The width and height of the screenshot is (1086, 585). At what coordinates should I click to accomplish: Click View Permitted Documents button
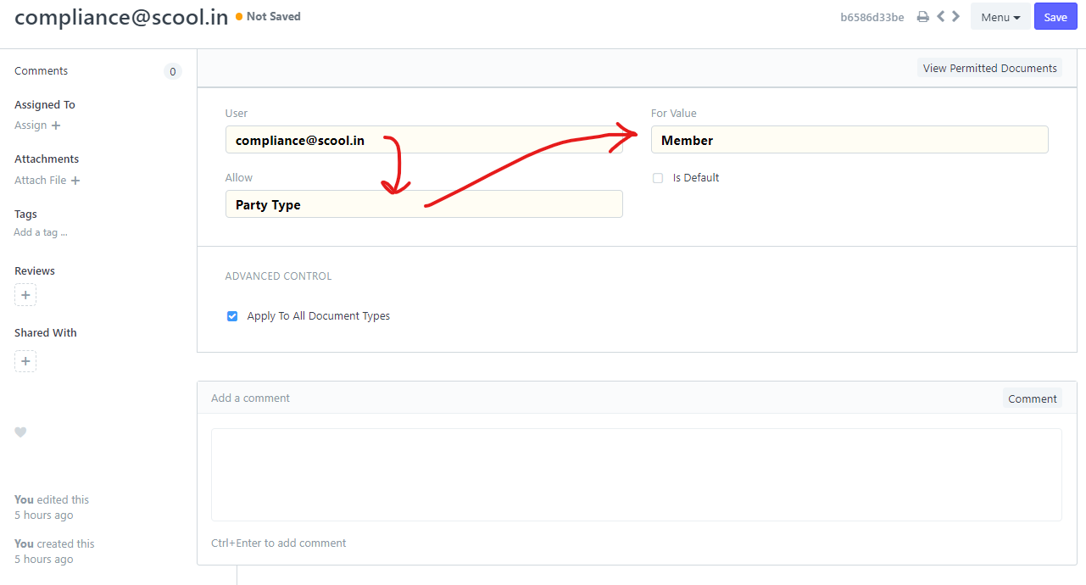(x=989, y=68)
